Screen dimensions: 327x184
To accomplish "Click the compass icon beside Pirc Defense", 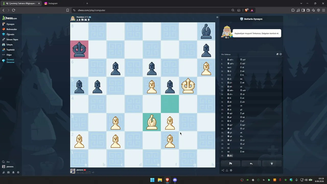I will pyautogui.click(x=281, y=54).
